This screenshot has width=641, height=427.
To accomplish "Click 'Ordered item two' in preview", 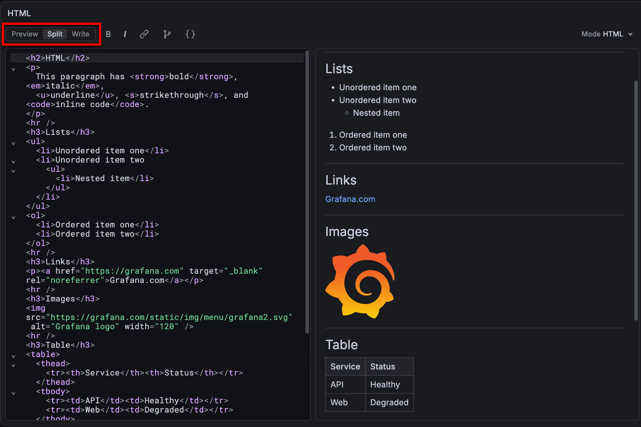I will coord(373,148).
